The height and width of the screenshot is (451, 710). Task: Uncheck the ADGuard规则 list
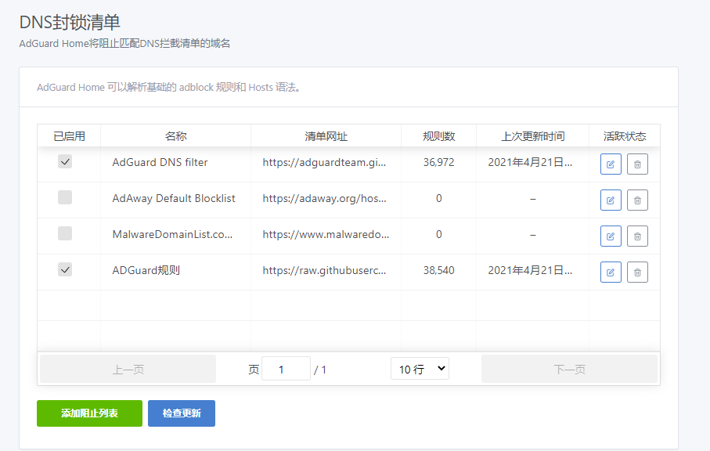pyautogui.click(x=65, y=270)
